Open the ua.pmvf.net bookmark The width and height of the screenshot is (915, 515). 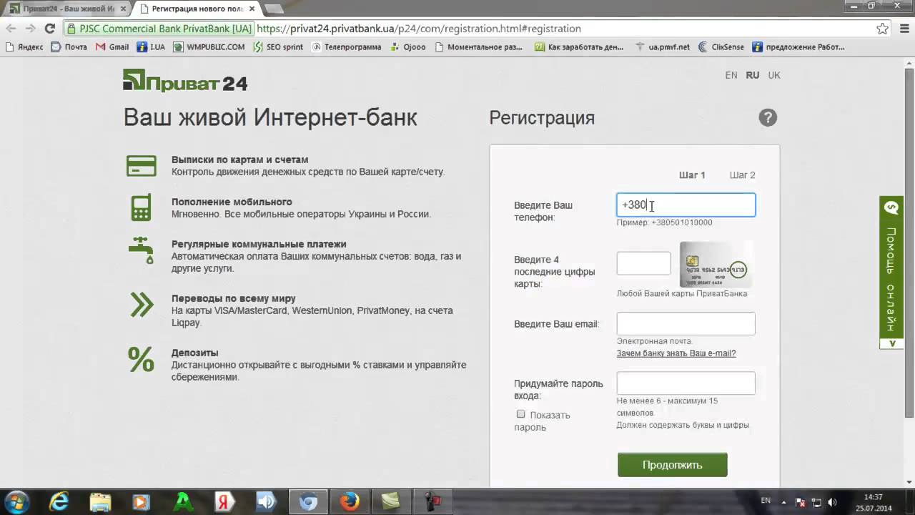[x=662, y=47]
